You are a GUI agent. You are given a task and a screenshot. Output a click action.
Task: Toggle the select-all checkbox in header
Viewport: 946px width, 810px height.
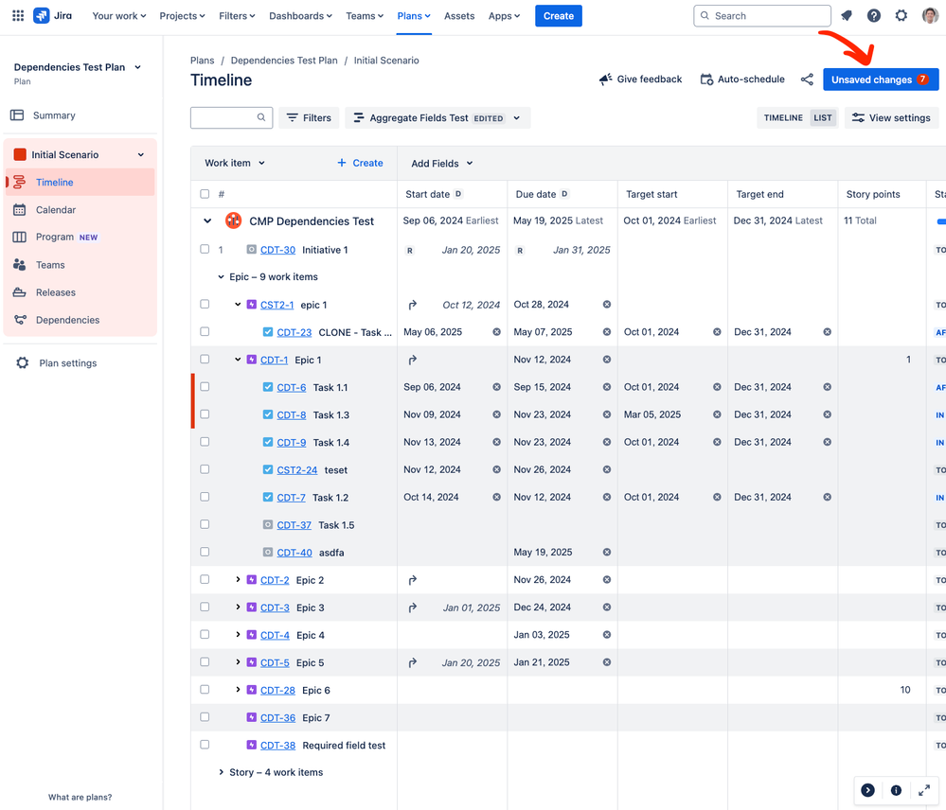point(205,194)
